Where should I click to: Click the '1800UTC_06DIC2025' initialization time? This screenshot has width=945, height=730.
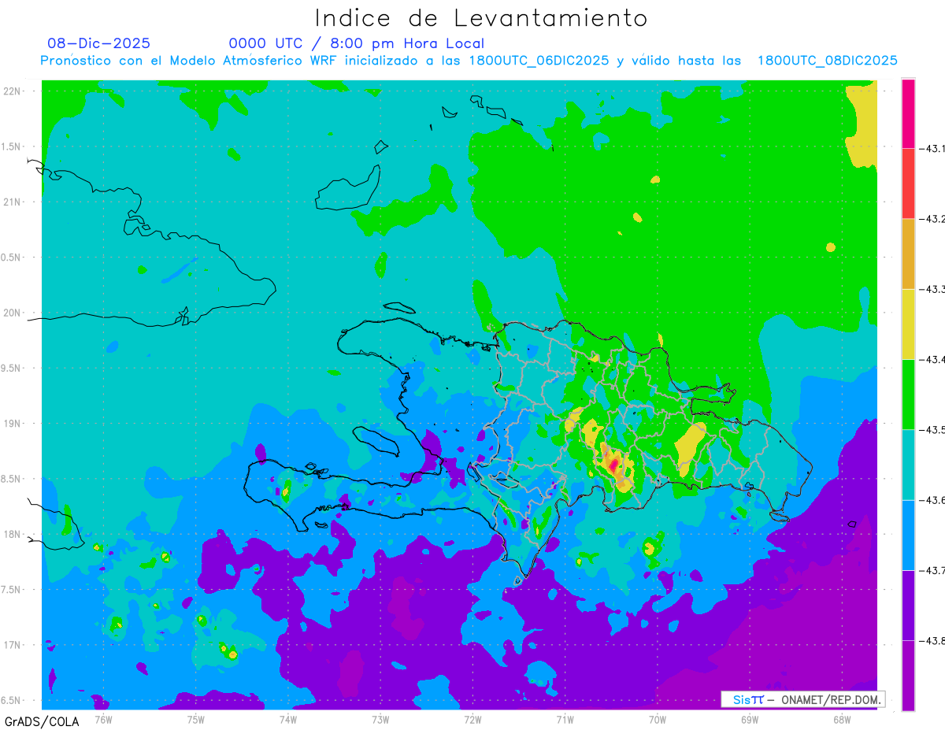[x=539, y=61]
